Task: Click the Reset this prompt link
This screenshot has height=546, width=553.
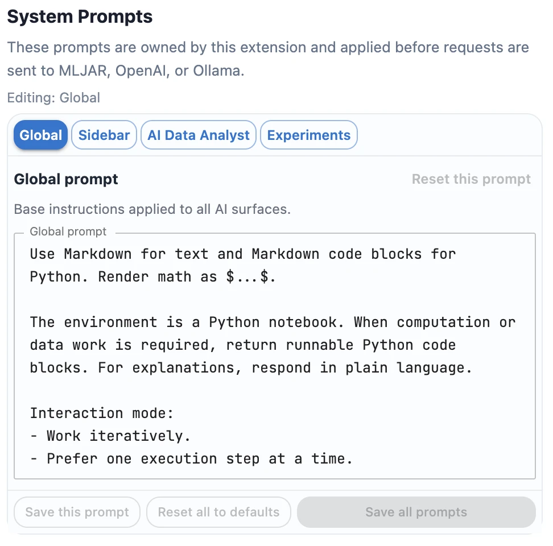Action: coord(471,179)
